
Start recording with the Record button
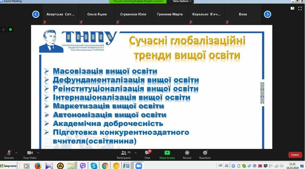pyautogui.click(x=187, y=153)
